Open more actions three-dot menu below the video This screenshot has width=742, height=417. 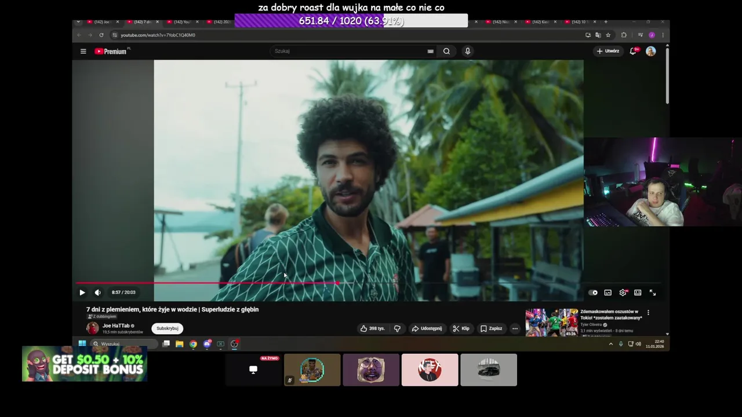515,328
